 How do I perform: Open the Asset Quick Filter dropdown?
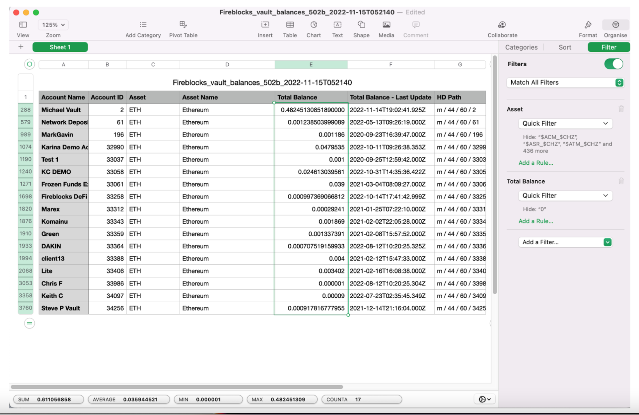pyautogui.click(x=565, y=123)
